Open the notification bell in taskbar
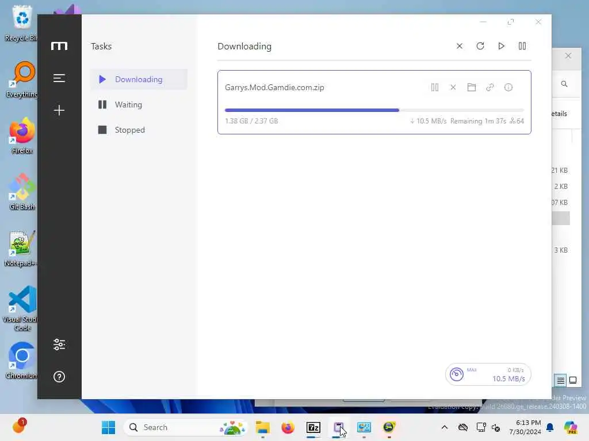The height and width of the screenshot is (441, 589). [x=550, y=427]
